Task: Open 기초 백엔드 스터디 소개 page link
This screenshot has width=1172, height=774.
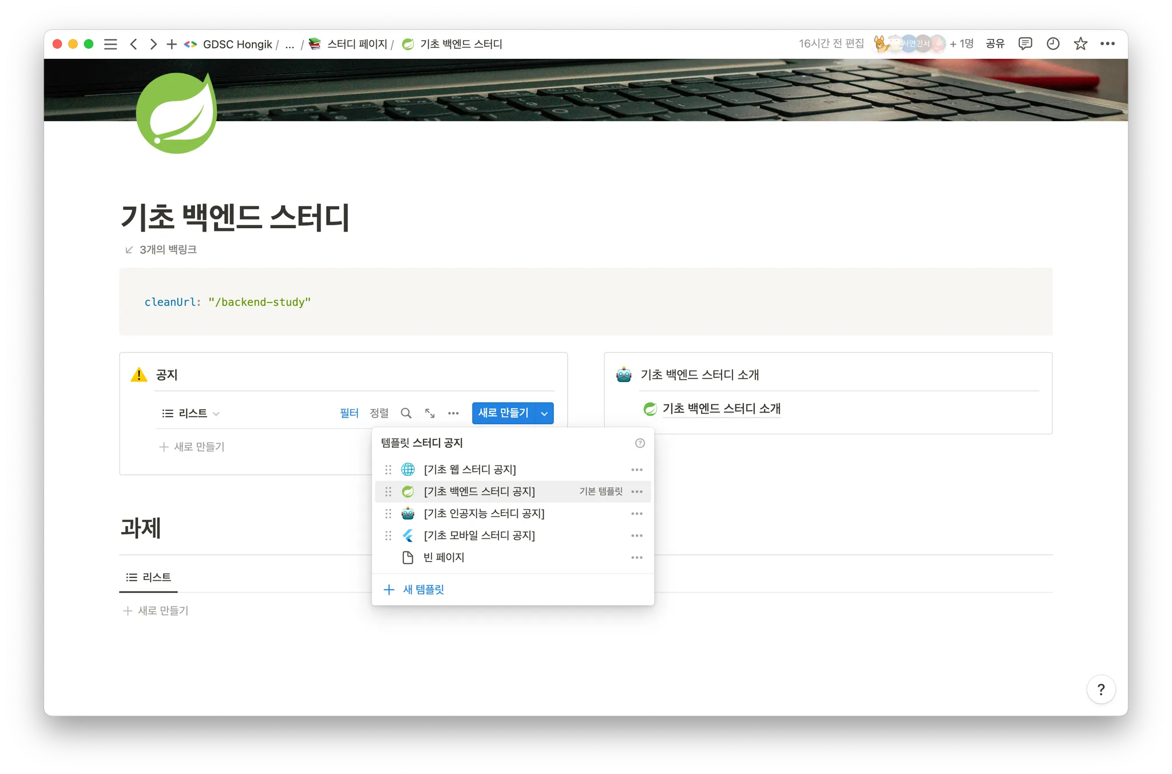Action: tap(721, 408)
